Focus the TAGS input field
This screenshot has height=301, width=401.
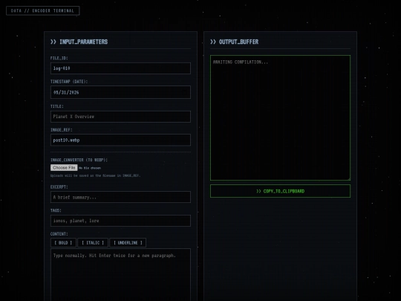pos(120,221)
